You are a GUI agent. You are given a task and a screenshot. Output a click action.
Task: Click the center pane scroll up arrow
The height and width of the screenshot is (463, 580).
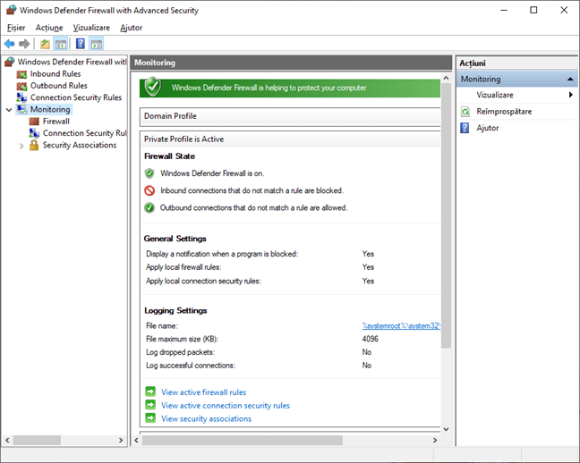(x=446, y=78)
